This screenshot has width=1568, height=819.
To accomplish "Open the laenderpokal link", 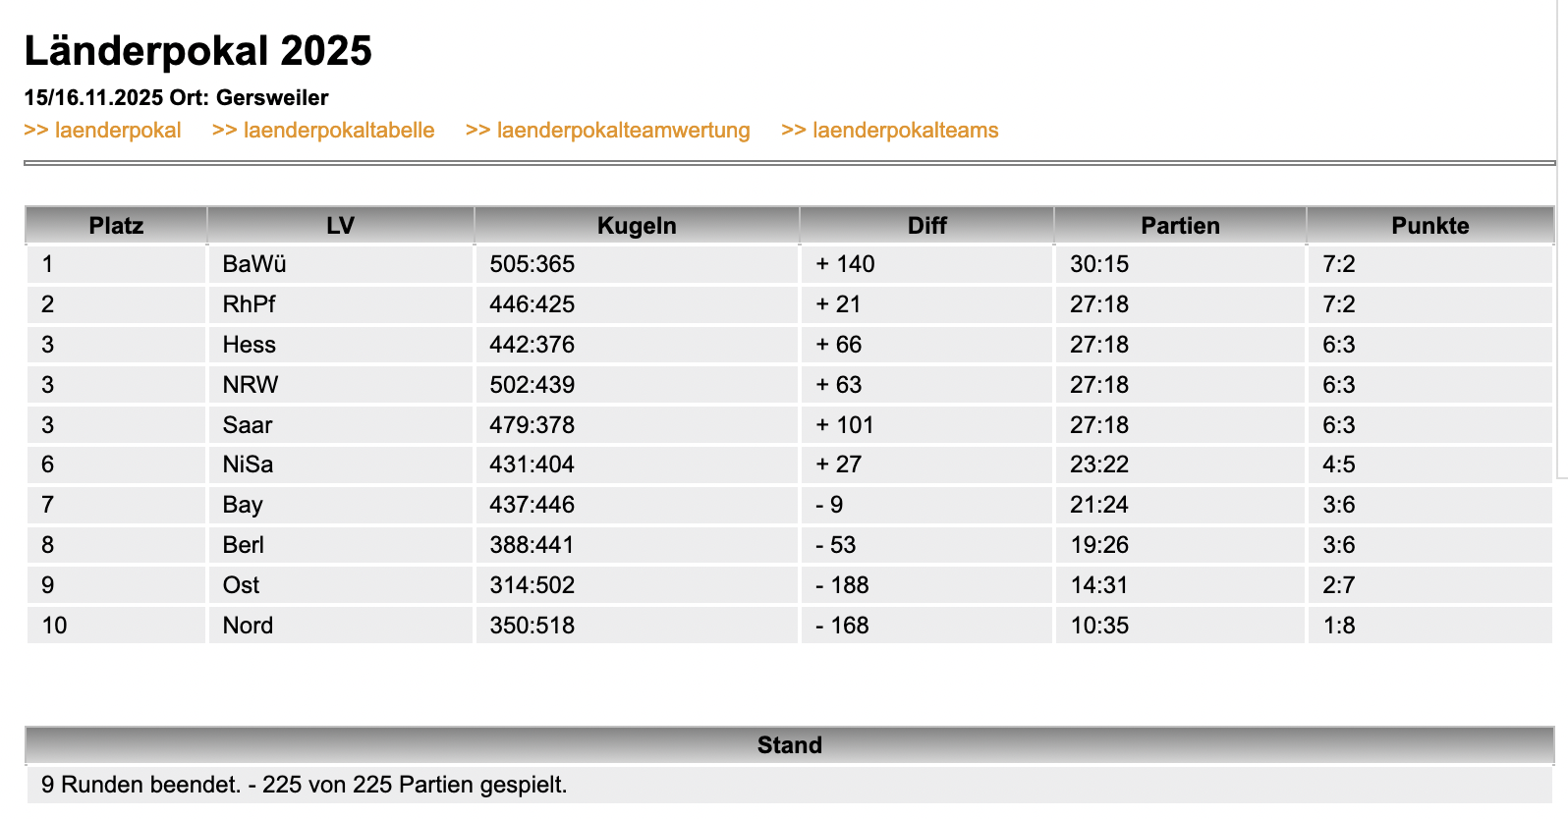I will 104,130.
